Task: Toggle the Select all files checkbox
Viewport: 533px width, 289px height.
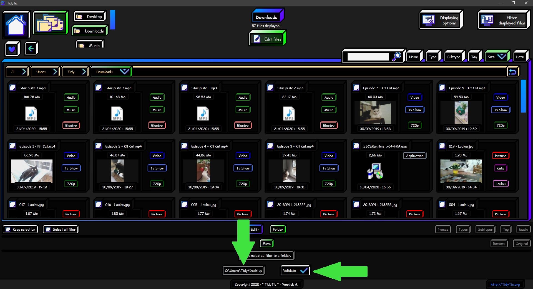Action: point(48,230)
